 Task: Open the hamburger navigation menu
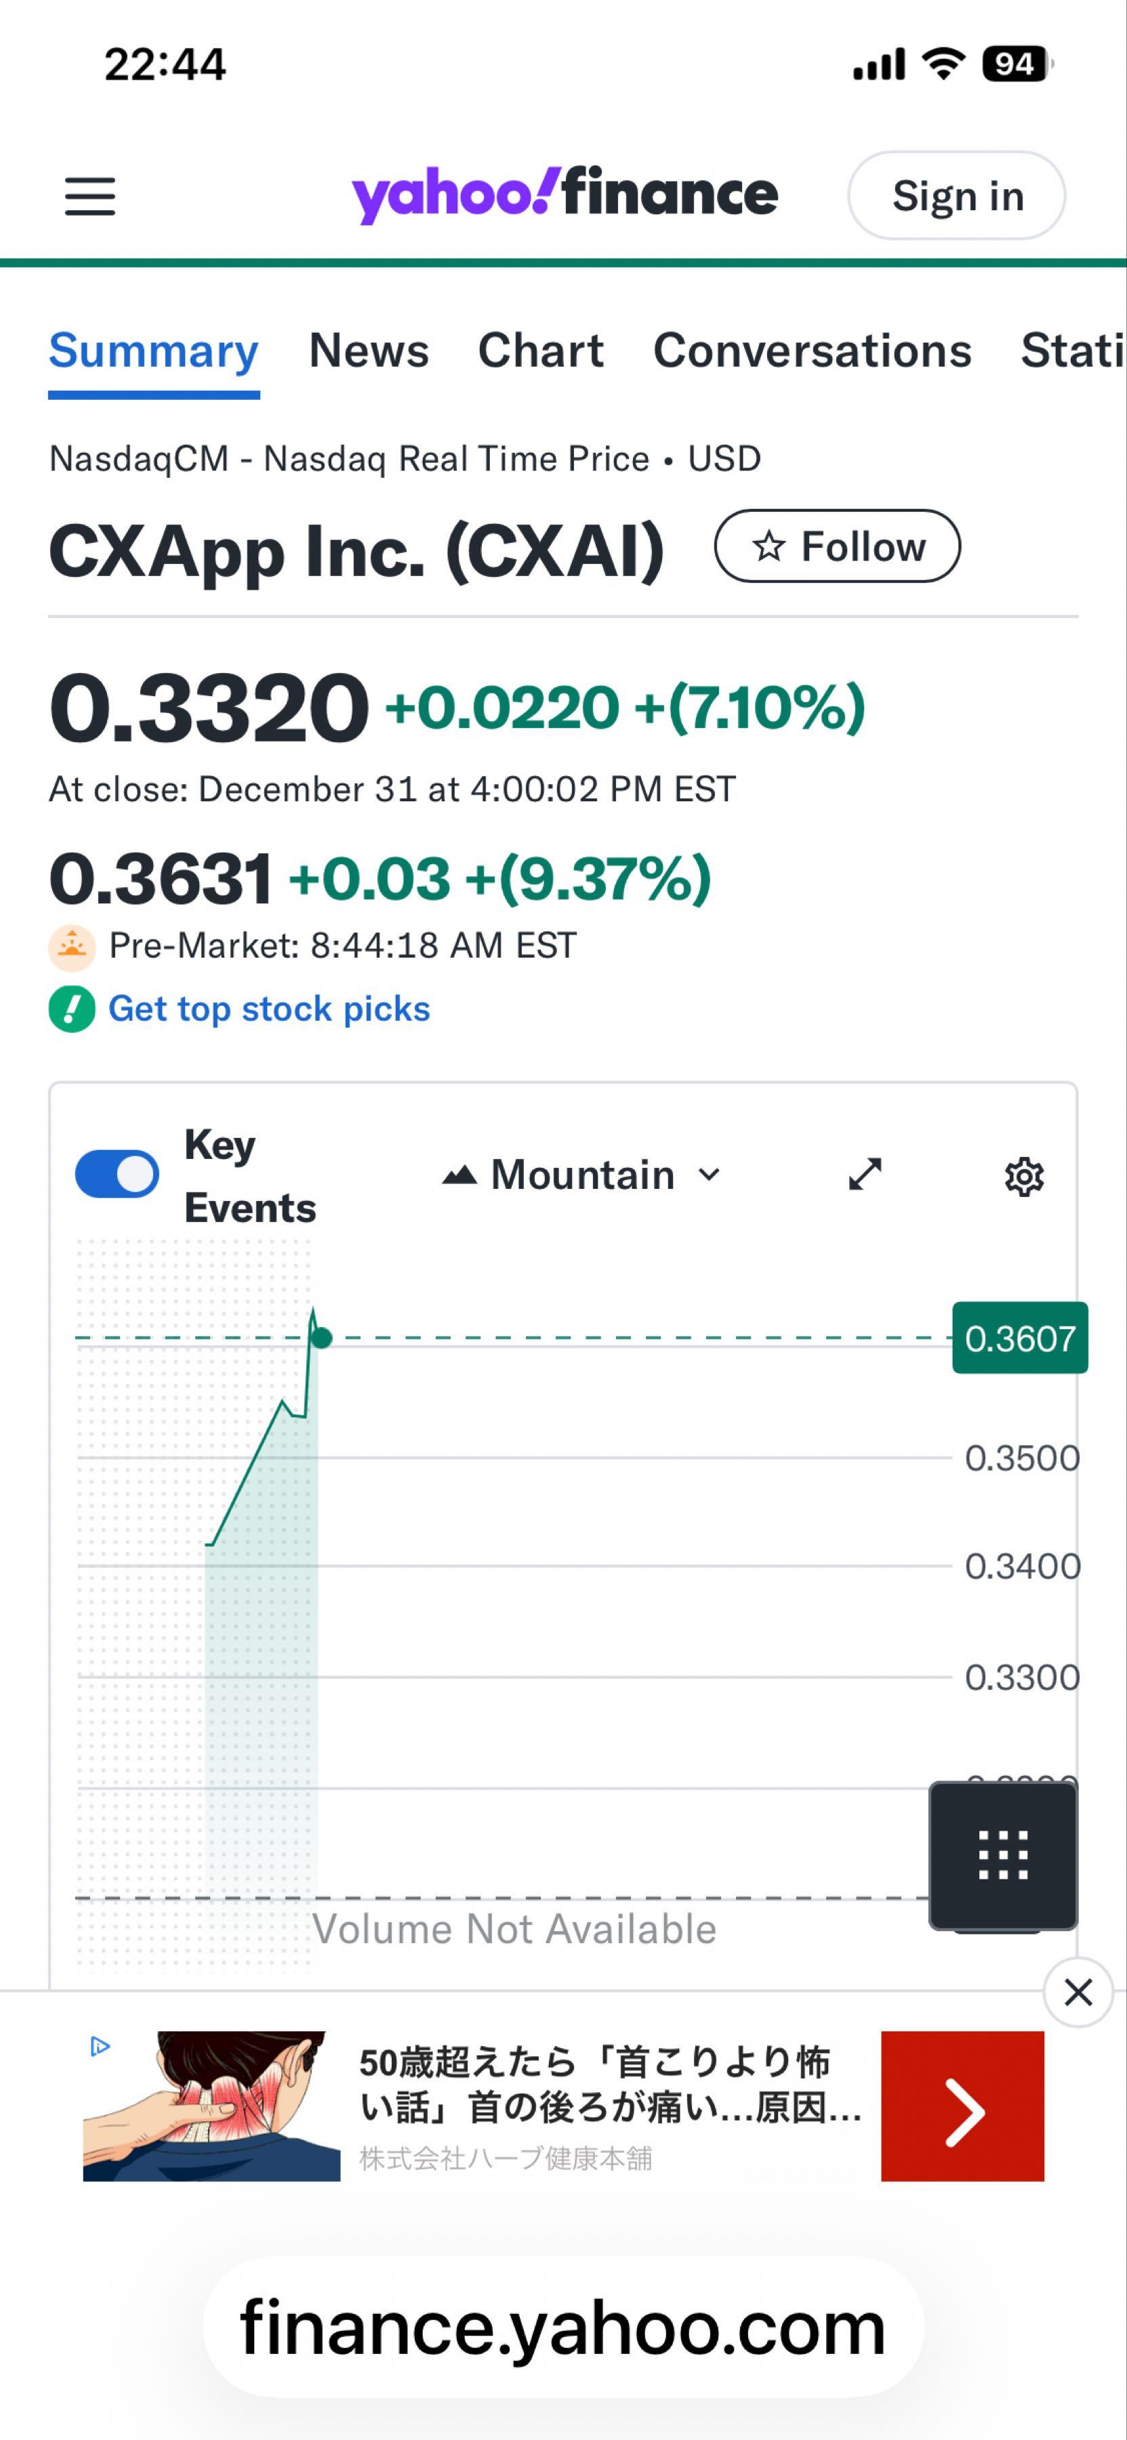point(90,196)
